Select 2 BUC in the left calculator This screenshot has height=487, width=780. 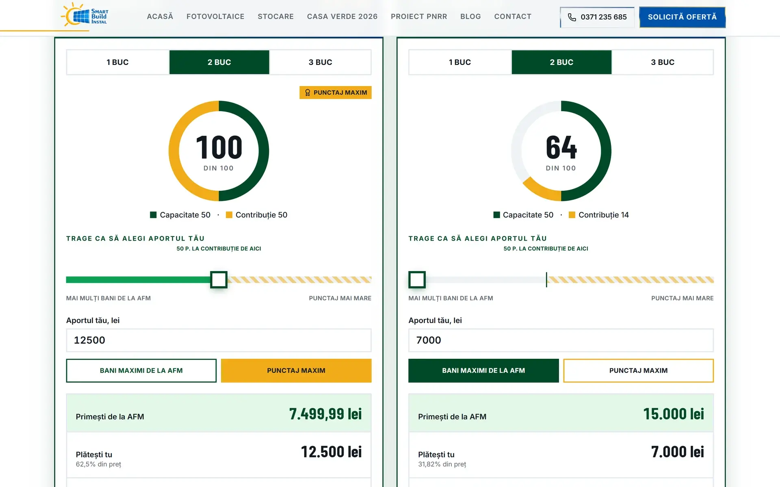219,62
